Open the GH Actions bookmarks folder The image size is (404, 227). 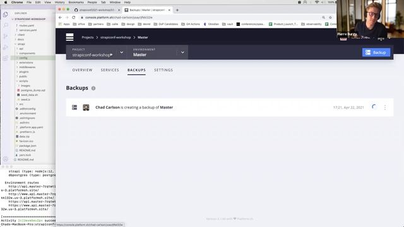pyautogui.click(x=191, y=24)
